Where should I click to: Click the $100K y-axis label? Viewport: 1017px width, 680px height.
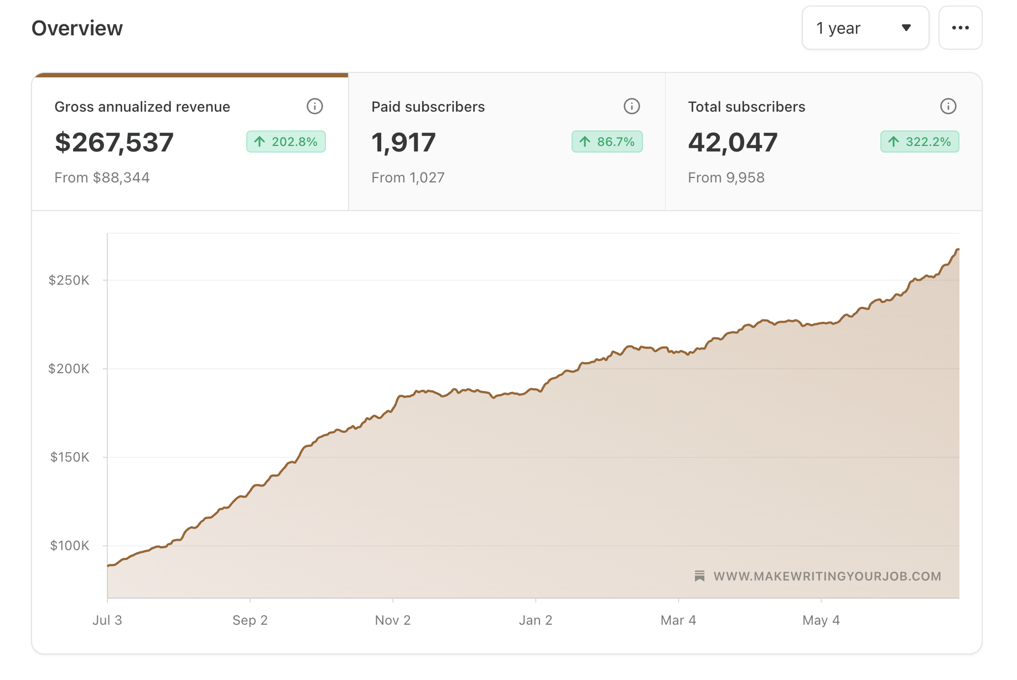[69, 546]
